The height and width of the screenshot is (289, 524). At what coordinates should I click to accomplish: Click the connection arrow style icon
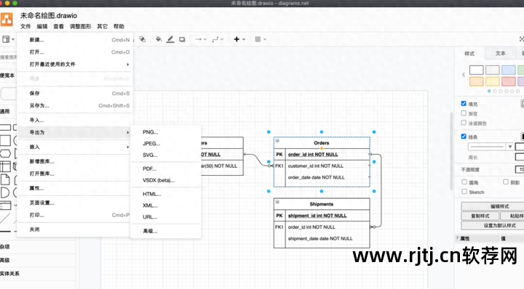(199, 39)
